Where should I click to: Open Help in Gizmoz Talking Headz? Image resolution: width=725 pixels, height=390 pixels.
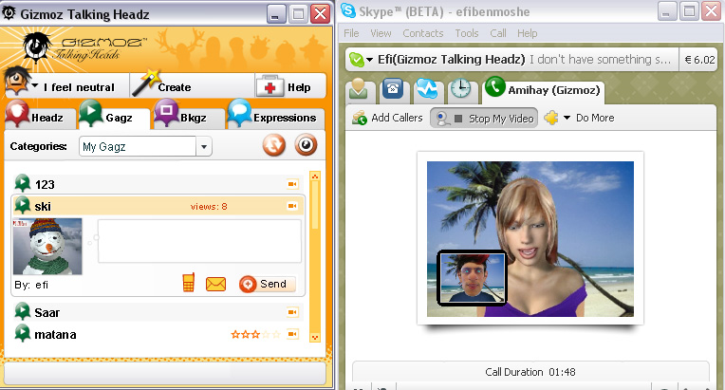(284, 87)
